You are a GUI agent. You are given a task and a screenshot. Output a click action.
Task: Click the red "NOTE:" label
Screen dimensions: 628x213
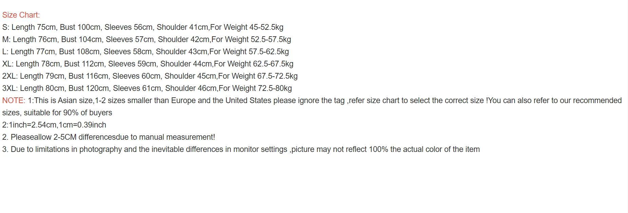pyautogui.click(x=14, y=100)
